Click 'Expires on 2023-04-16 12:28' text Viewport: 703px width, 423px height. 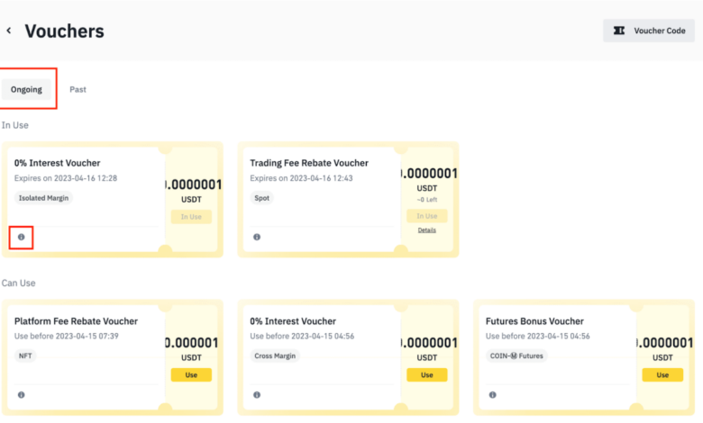tap(66, 178)
